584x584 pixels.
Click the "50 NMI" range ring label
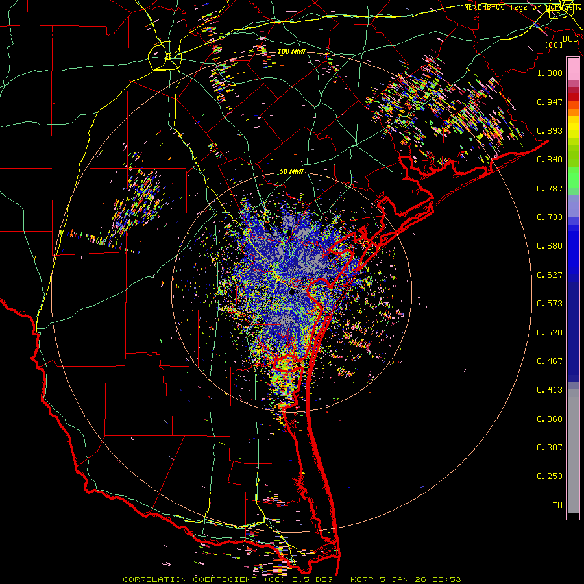tap(291, 172)
